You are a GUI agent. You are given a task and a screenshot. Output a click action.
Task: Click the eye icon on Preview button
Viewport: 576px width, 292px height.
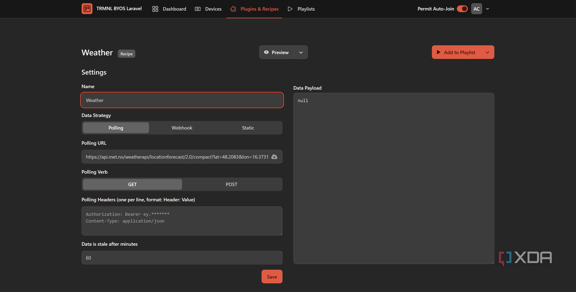[x=266, y=52]
